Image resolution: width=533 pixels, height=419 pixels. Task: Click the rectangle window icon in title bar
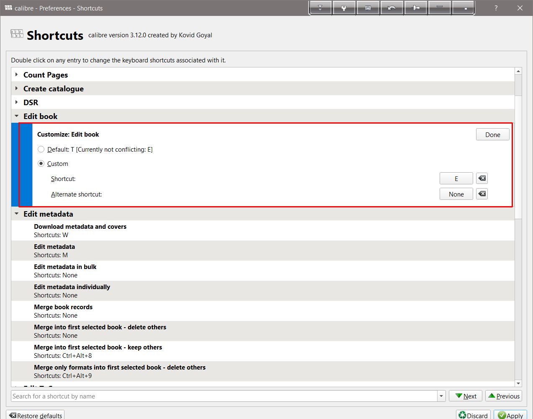pyautogui.click(x=368, y=8)
